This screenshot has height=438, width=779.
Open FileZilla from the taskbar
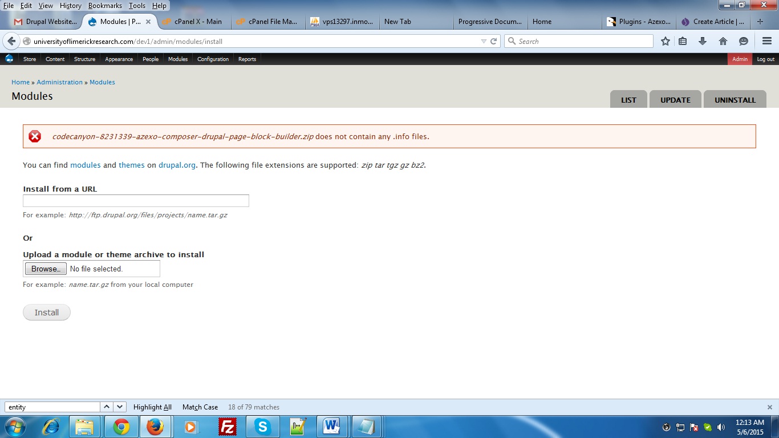[x=228, y=427]
